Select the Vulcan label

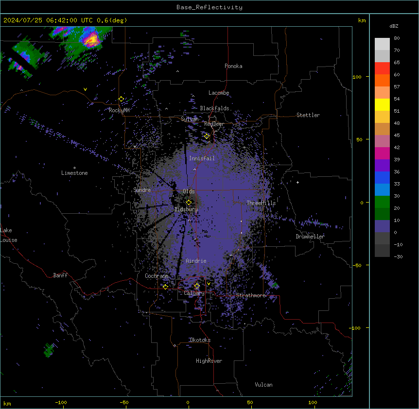(263, 385)
